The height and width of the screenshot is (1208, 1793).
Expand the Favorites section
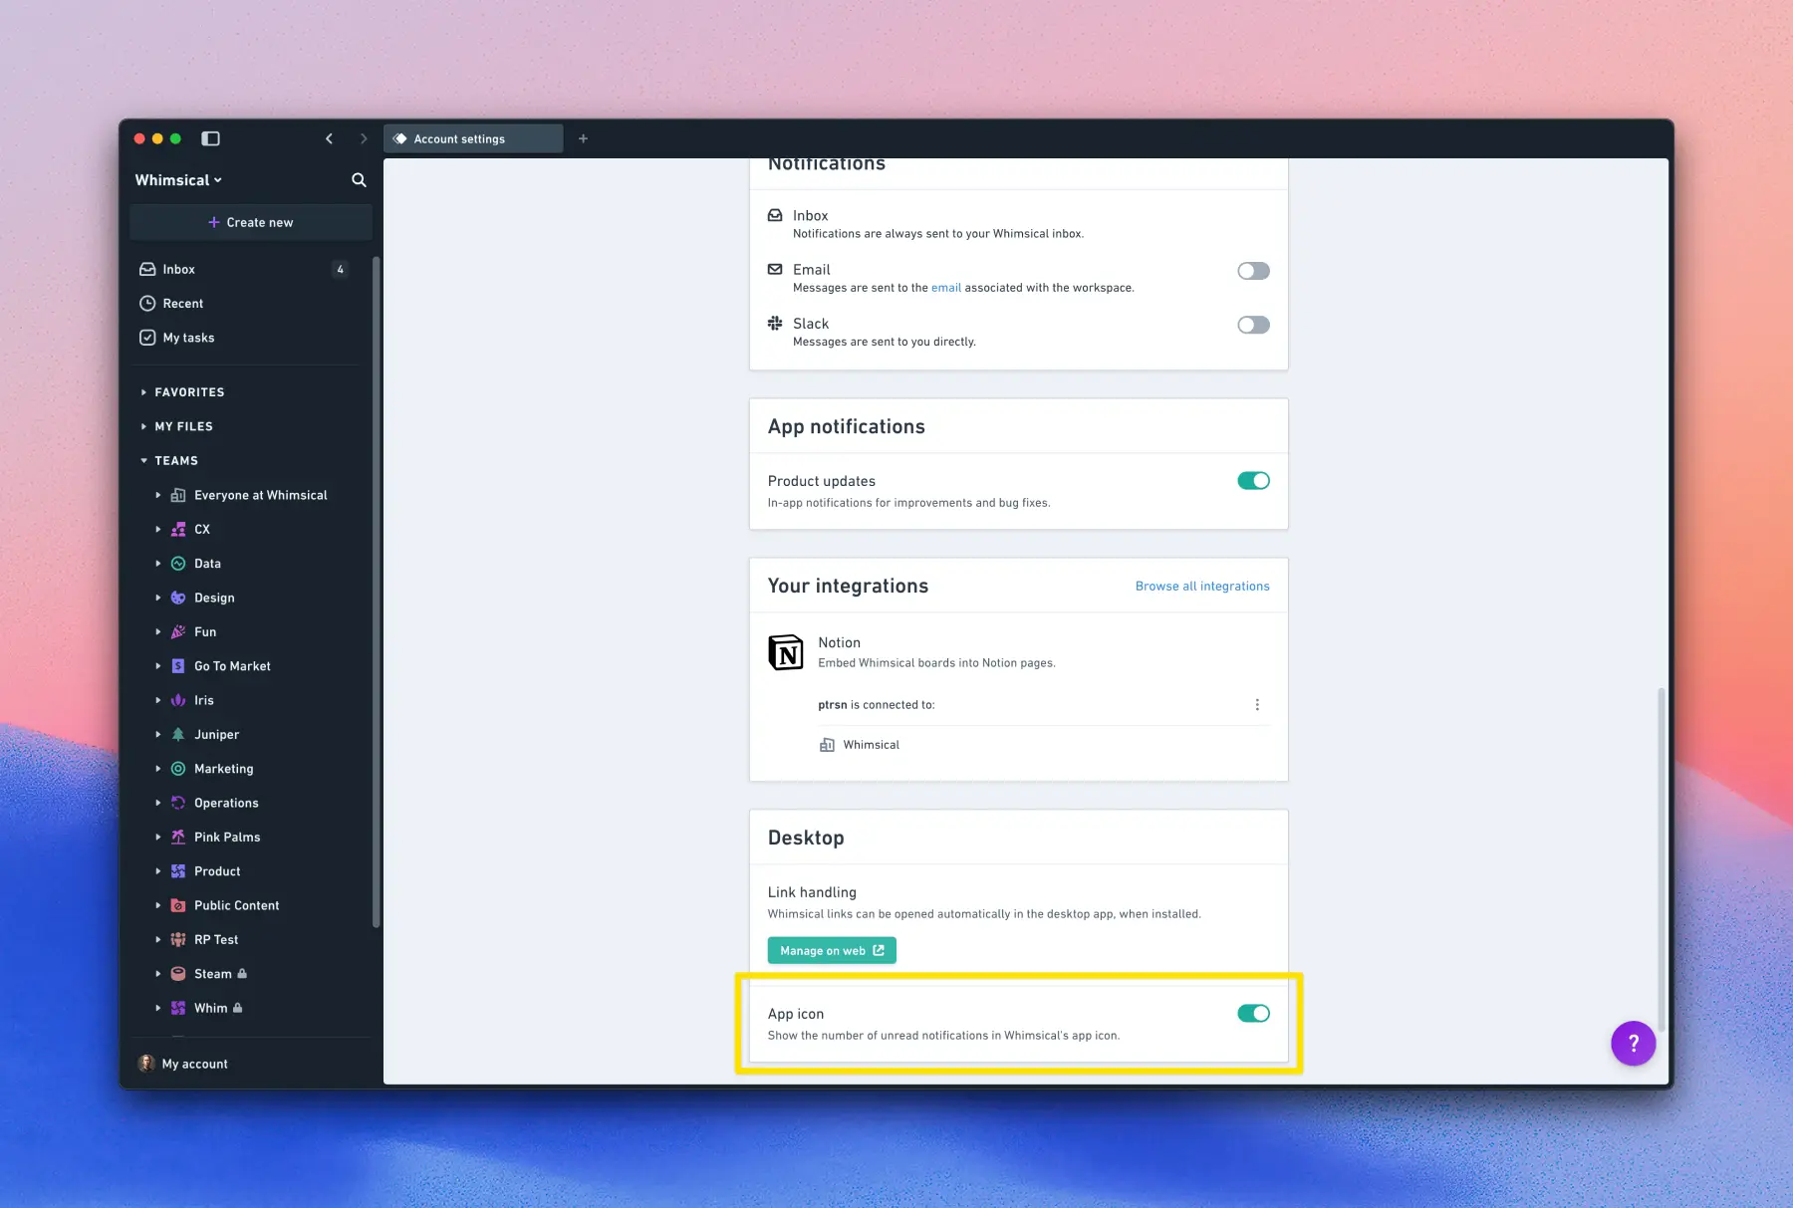point(189,392)
